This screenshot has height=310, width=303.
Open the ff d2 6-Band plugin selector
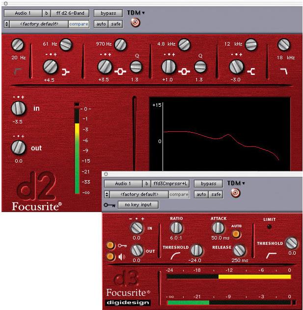point(70,13)
